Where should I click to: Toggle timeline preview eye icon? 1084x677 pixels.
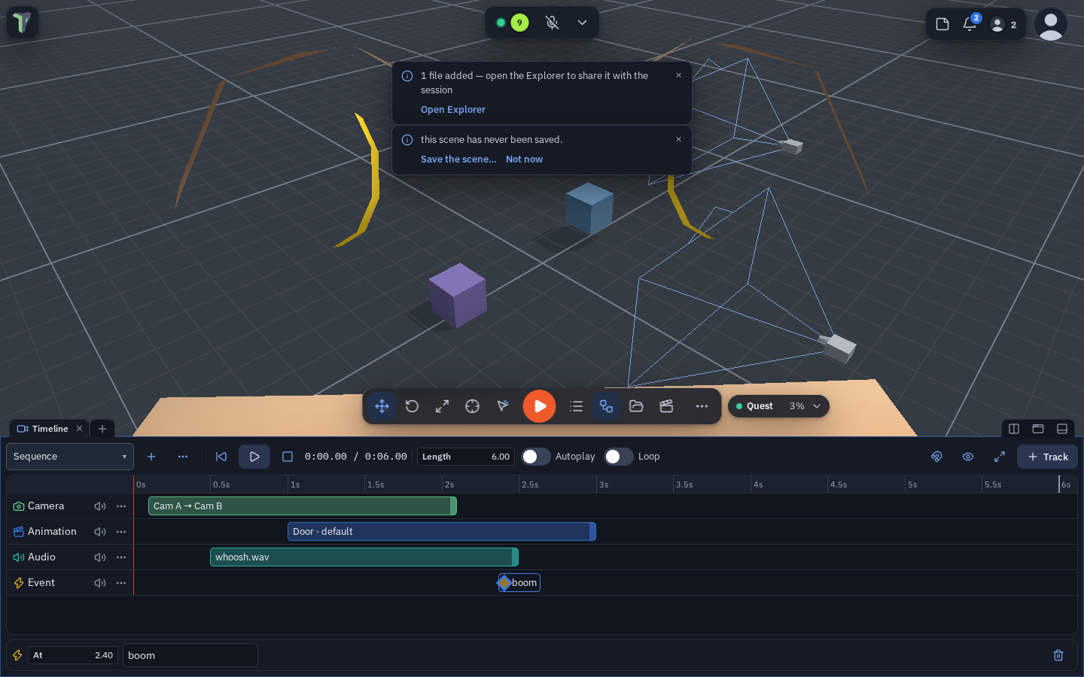click(x=968, y=457)
